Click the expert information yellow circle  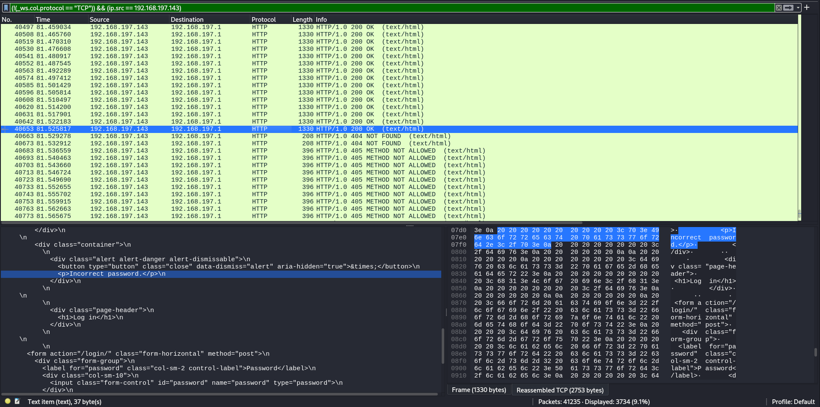coord(8,401)
